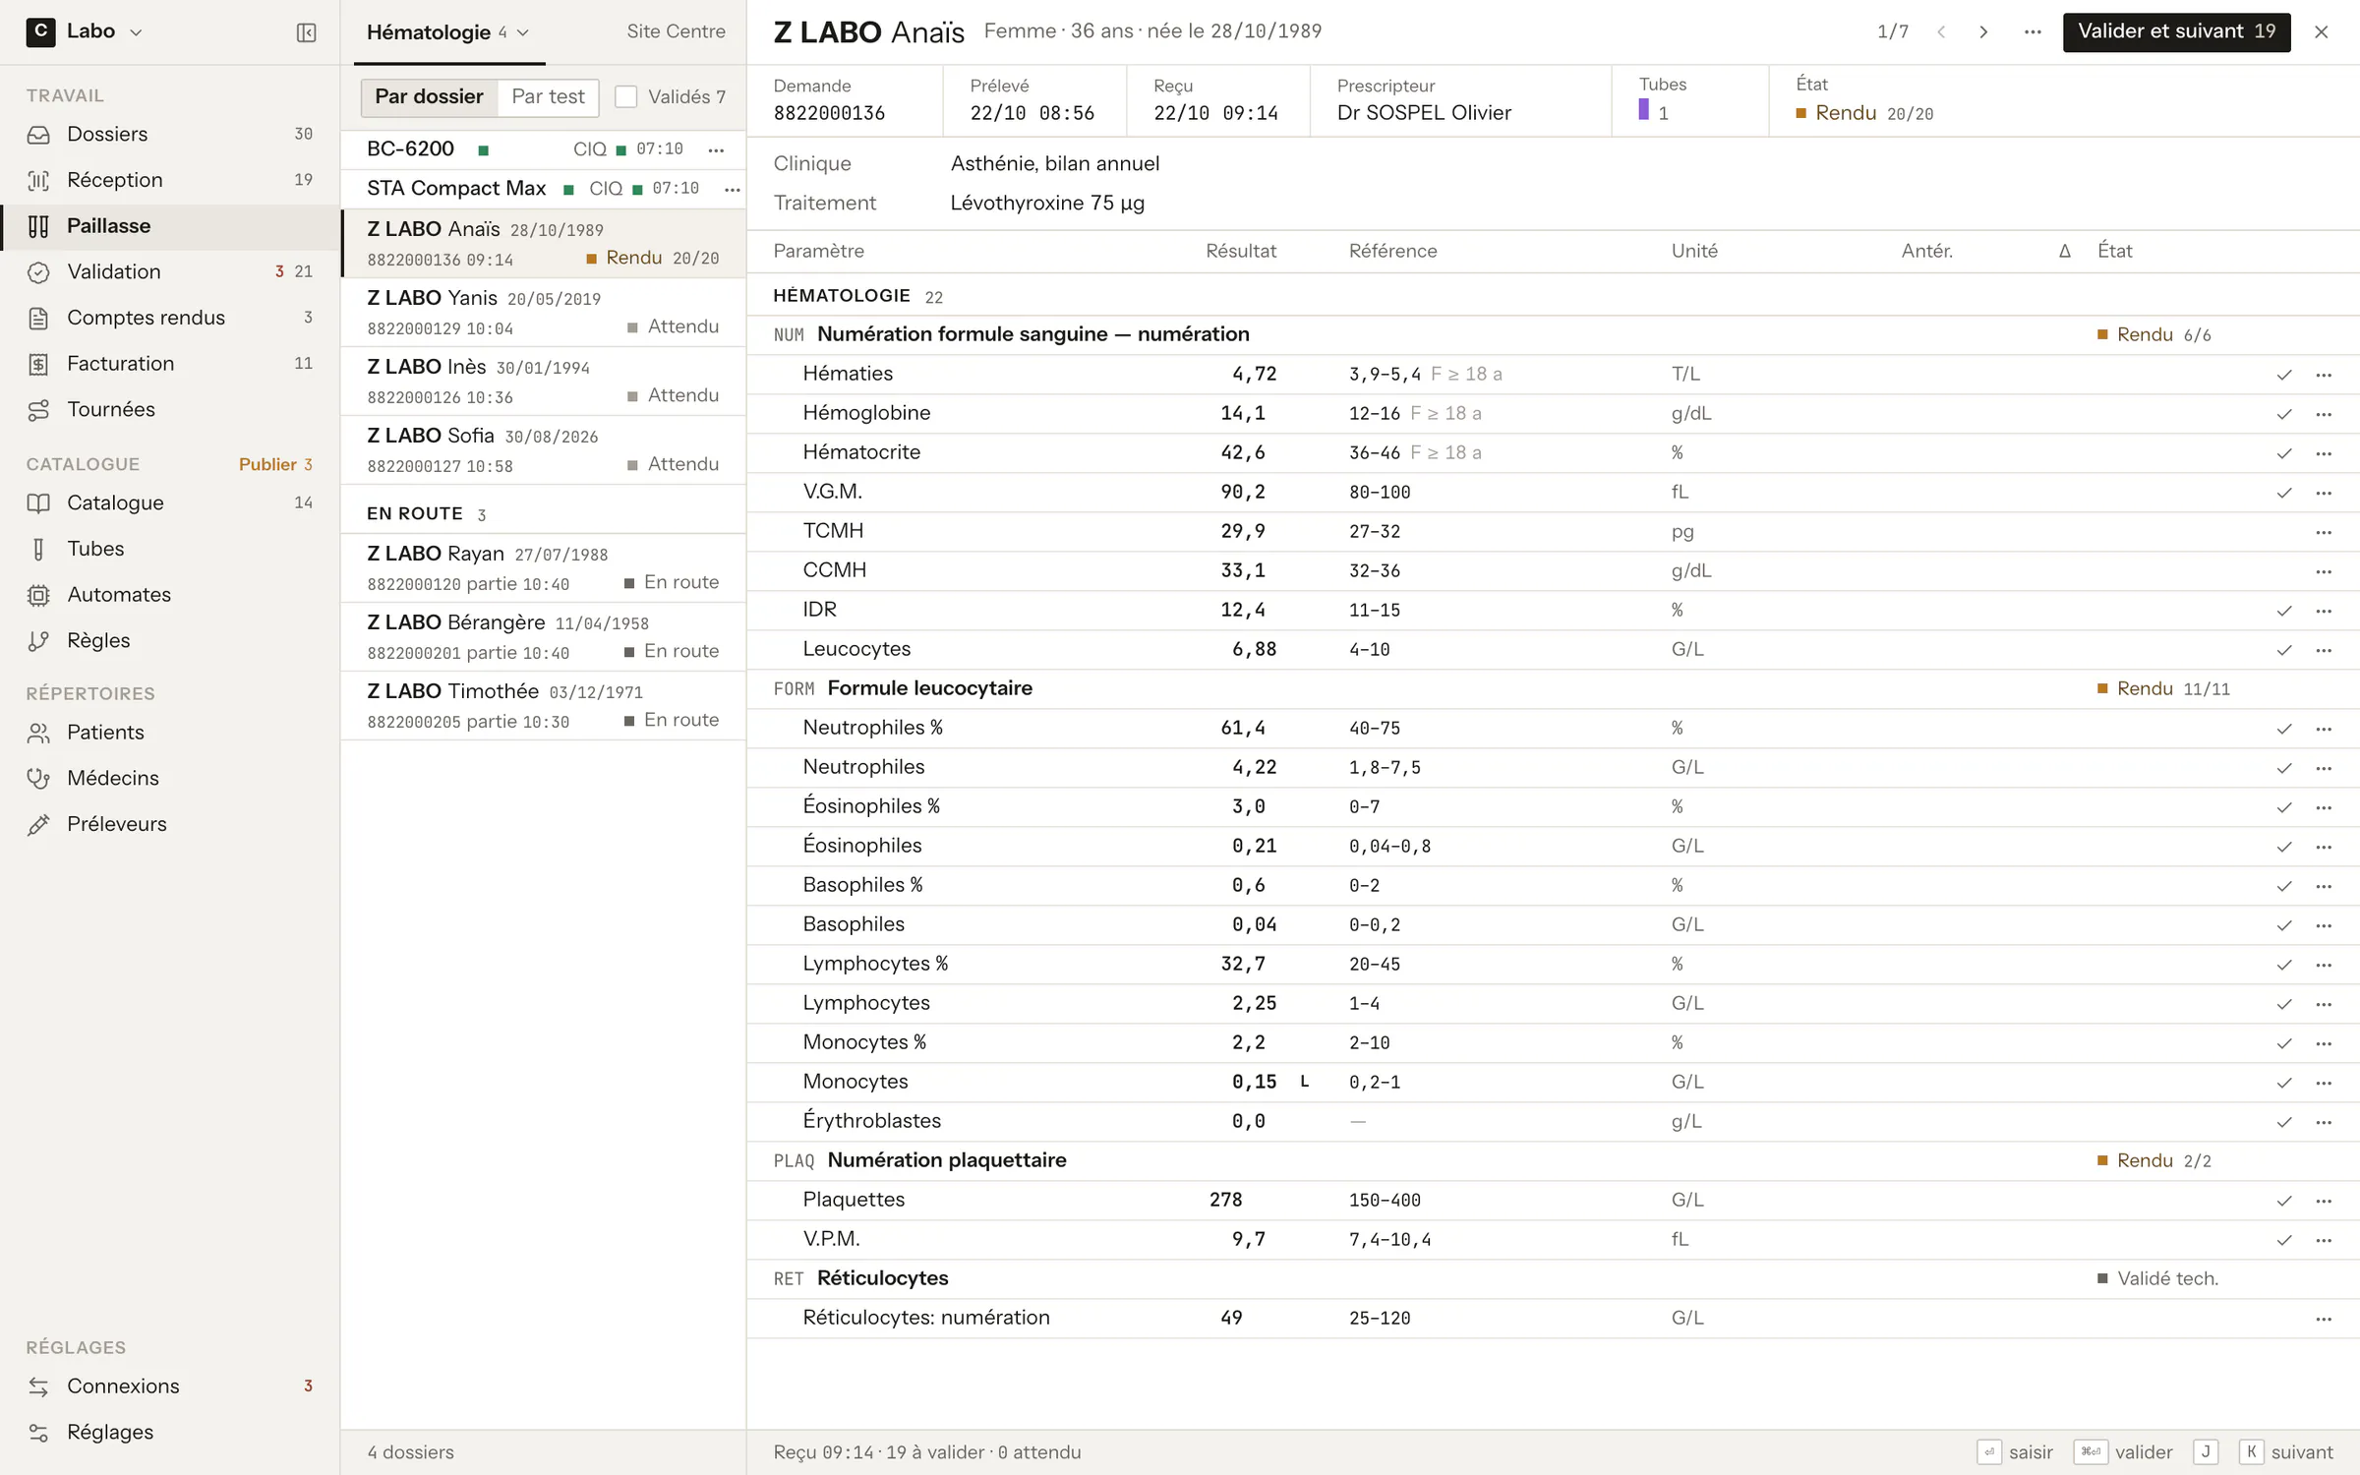
Task: Select Z LABO Yanis dossier
Action: point(543,313)
